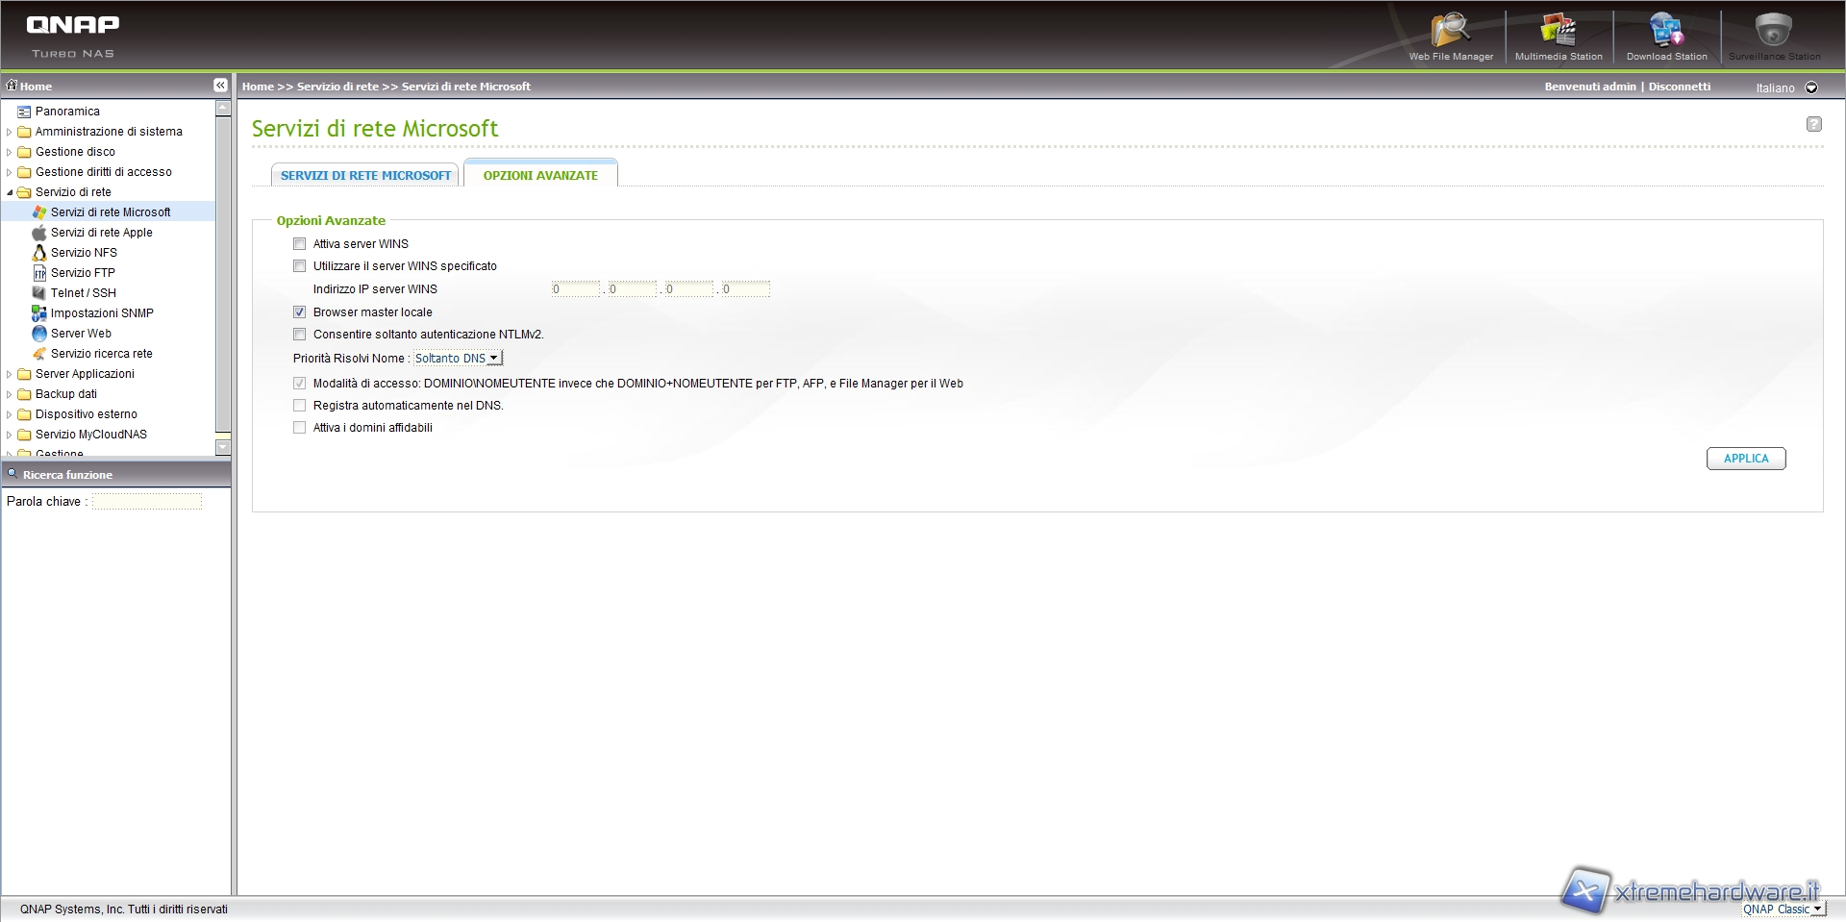Uncheck Browser master locale
1846x922 pixels.
pyautogui.click(x=300, y=312)
